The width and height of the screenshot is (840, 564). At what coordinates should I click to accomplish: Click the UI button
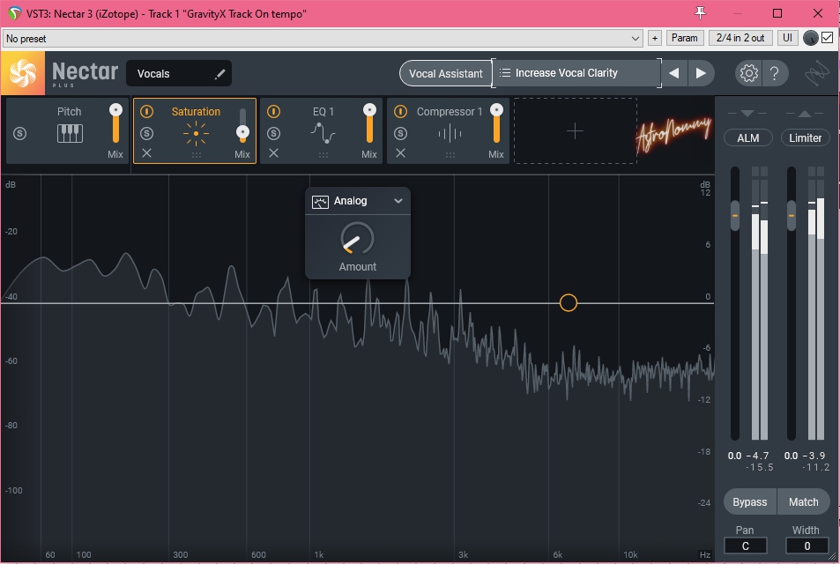pos(787,38)
